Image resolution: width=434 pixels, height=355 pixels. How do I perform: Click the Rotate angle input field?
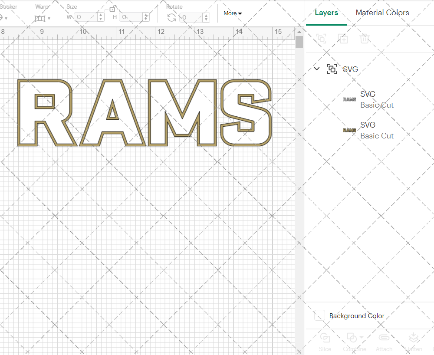coord(191,17)
